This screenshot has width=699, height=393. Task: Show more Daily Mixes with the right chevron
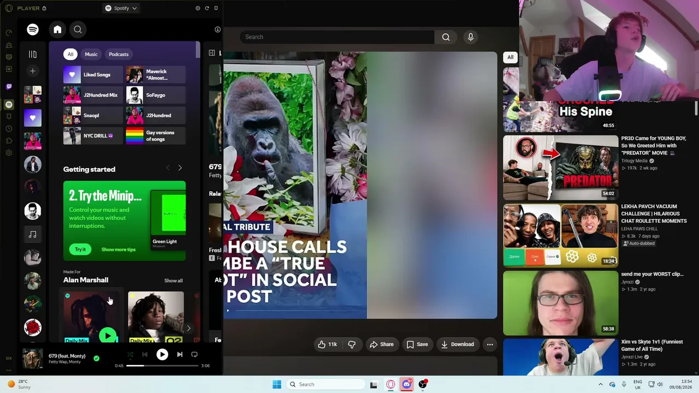pos(188,329)
